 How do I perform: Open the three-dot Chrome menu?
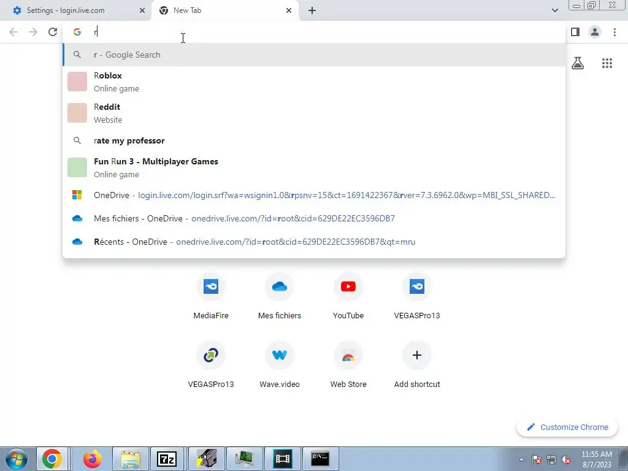click(615, 32)
